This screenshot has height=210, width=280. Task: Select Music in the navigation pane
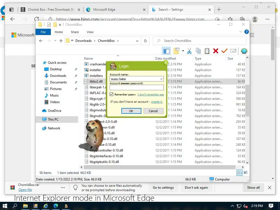[54, 95]
